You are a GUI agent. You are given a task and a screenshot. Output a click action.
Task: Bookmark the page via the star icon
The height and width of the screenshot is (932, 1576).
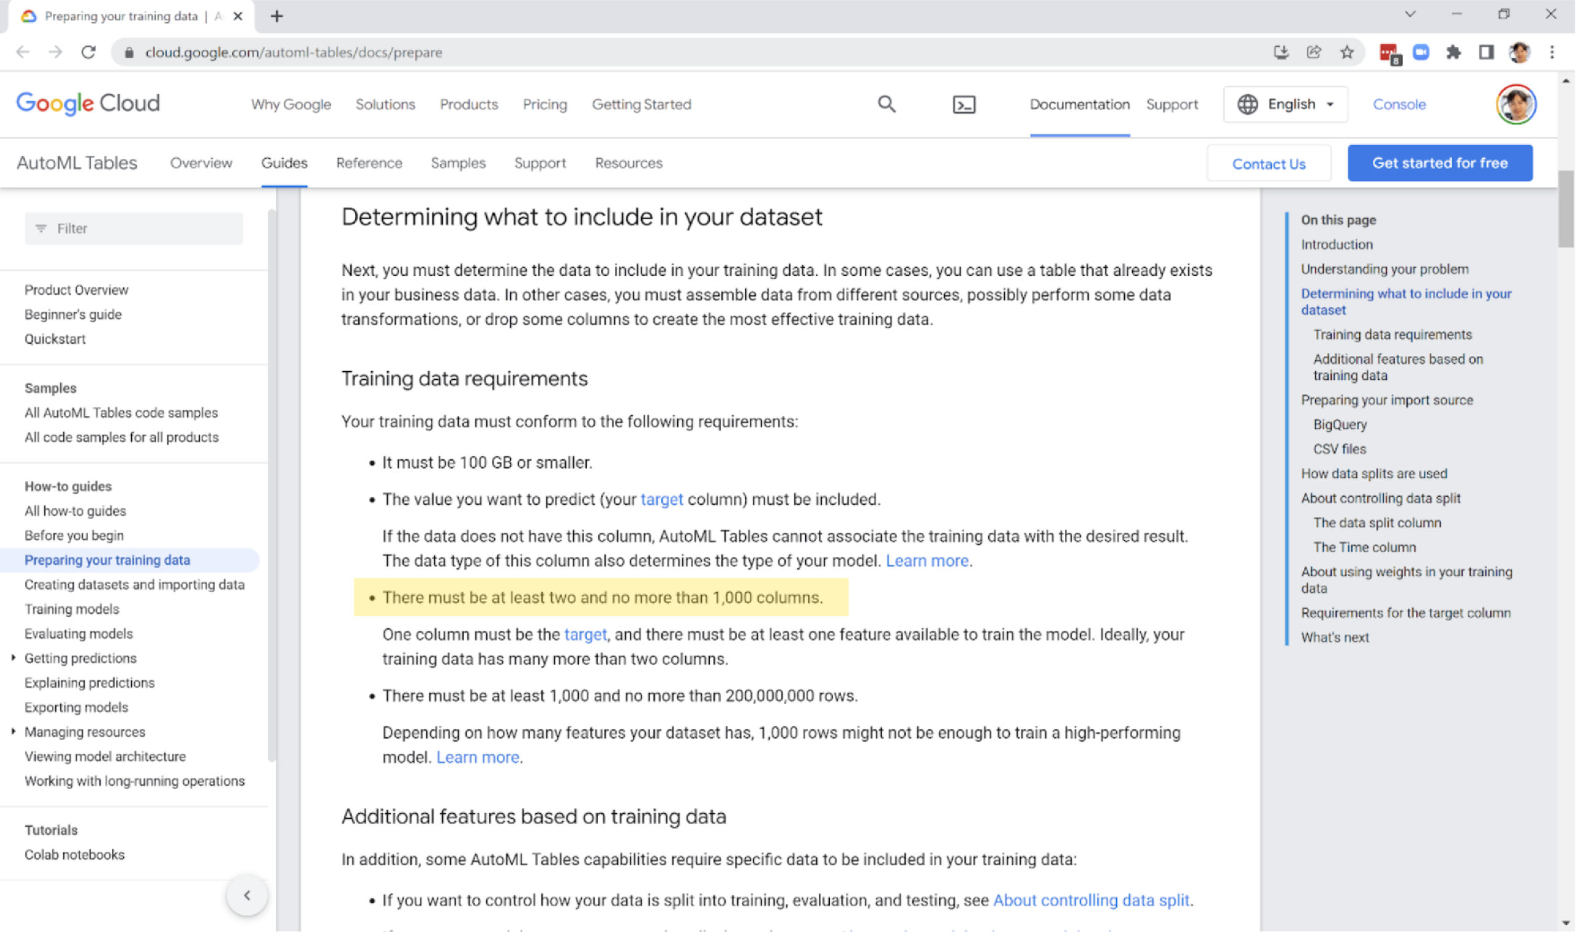(1346, 52)
